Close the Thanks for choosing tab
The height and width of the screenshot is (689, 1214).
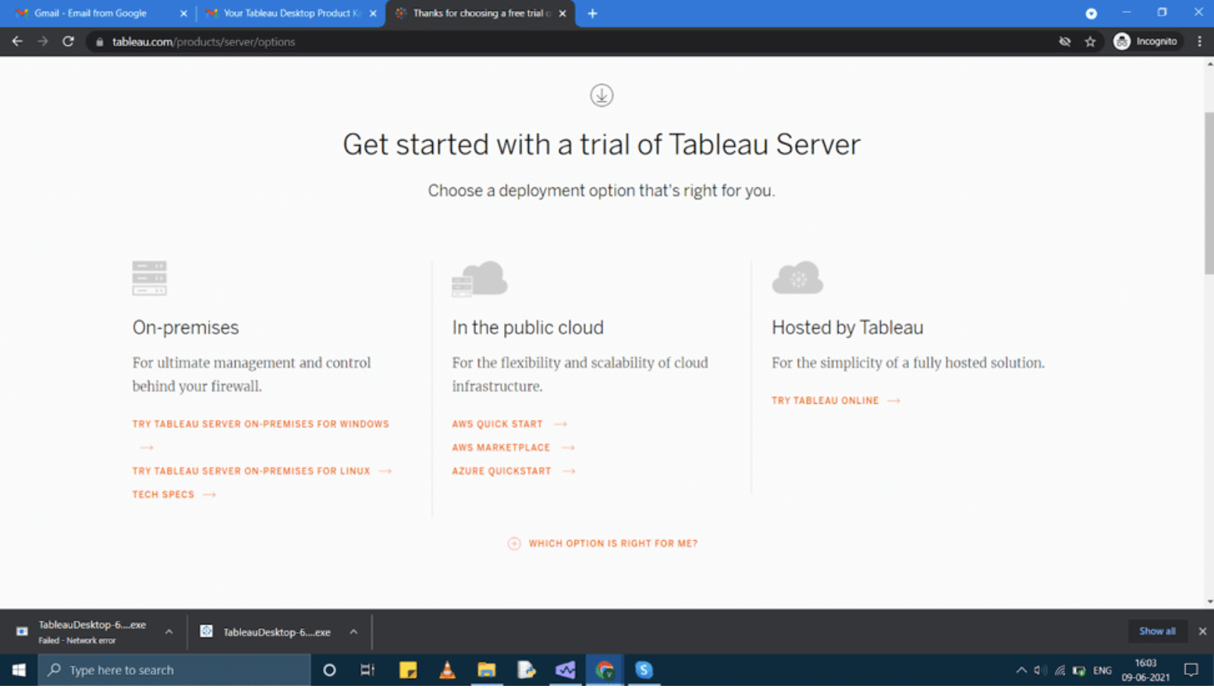point(563,13)
